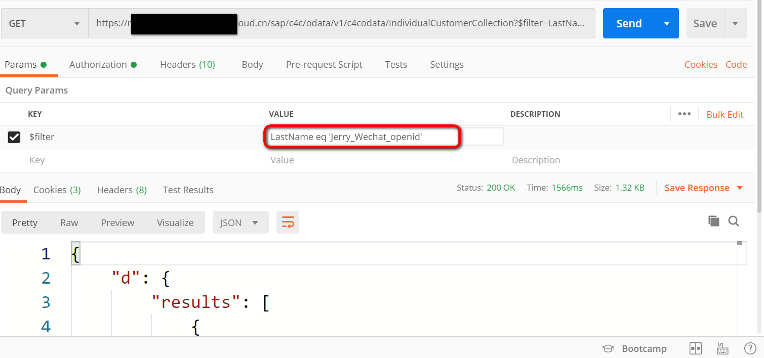Select the response Body tab
The height and width of the screenshot is (358, 764).
[x=10, y=190]
